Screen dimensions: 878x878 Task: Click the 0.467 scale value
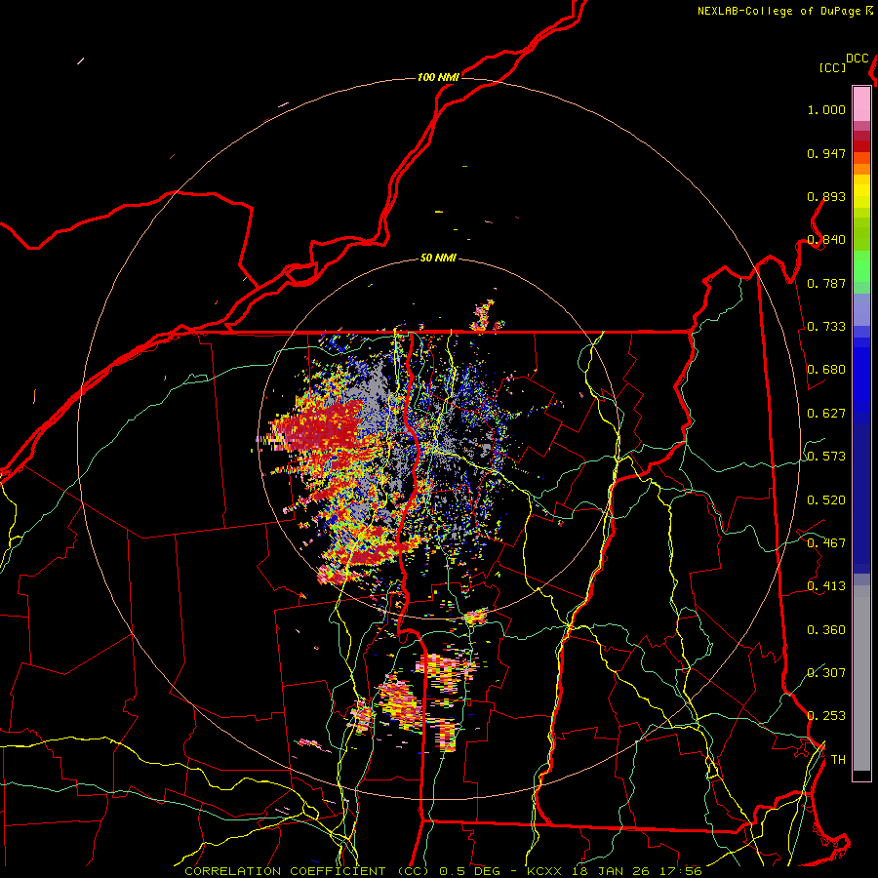[826, 543]
